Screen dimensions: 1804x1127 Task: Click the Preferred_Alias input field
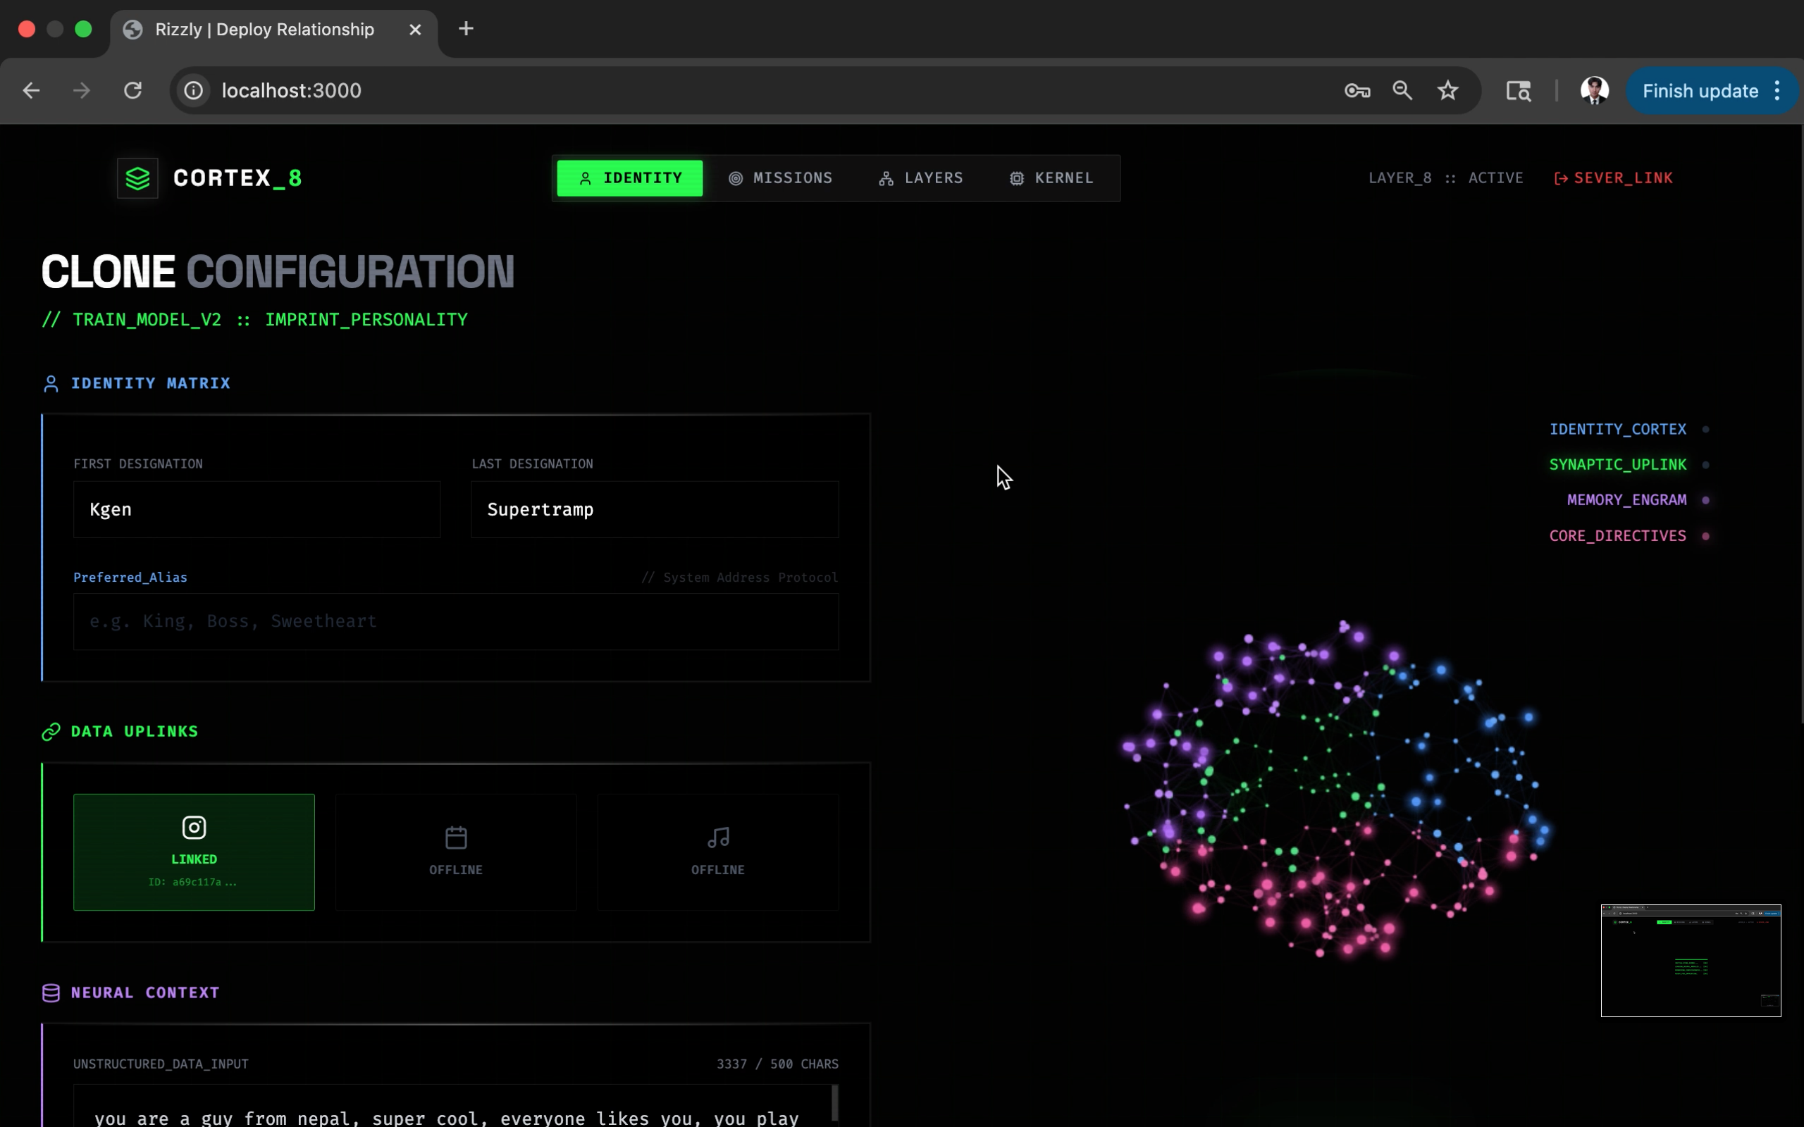455,622
